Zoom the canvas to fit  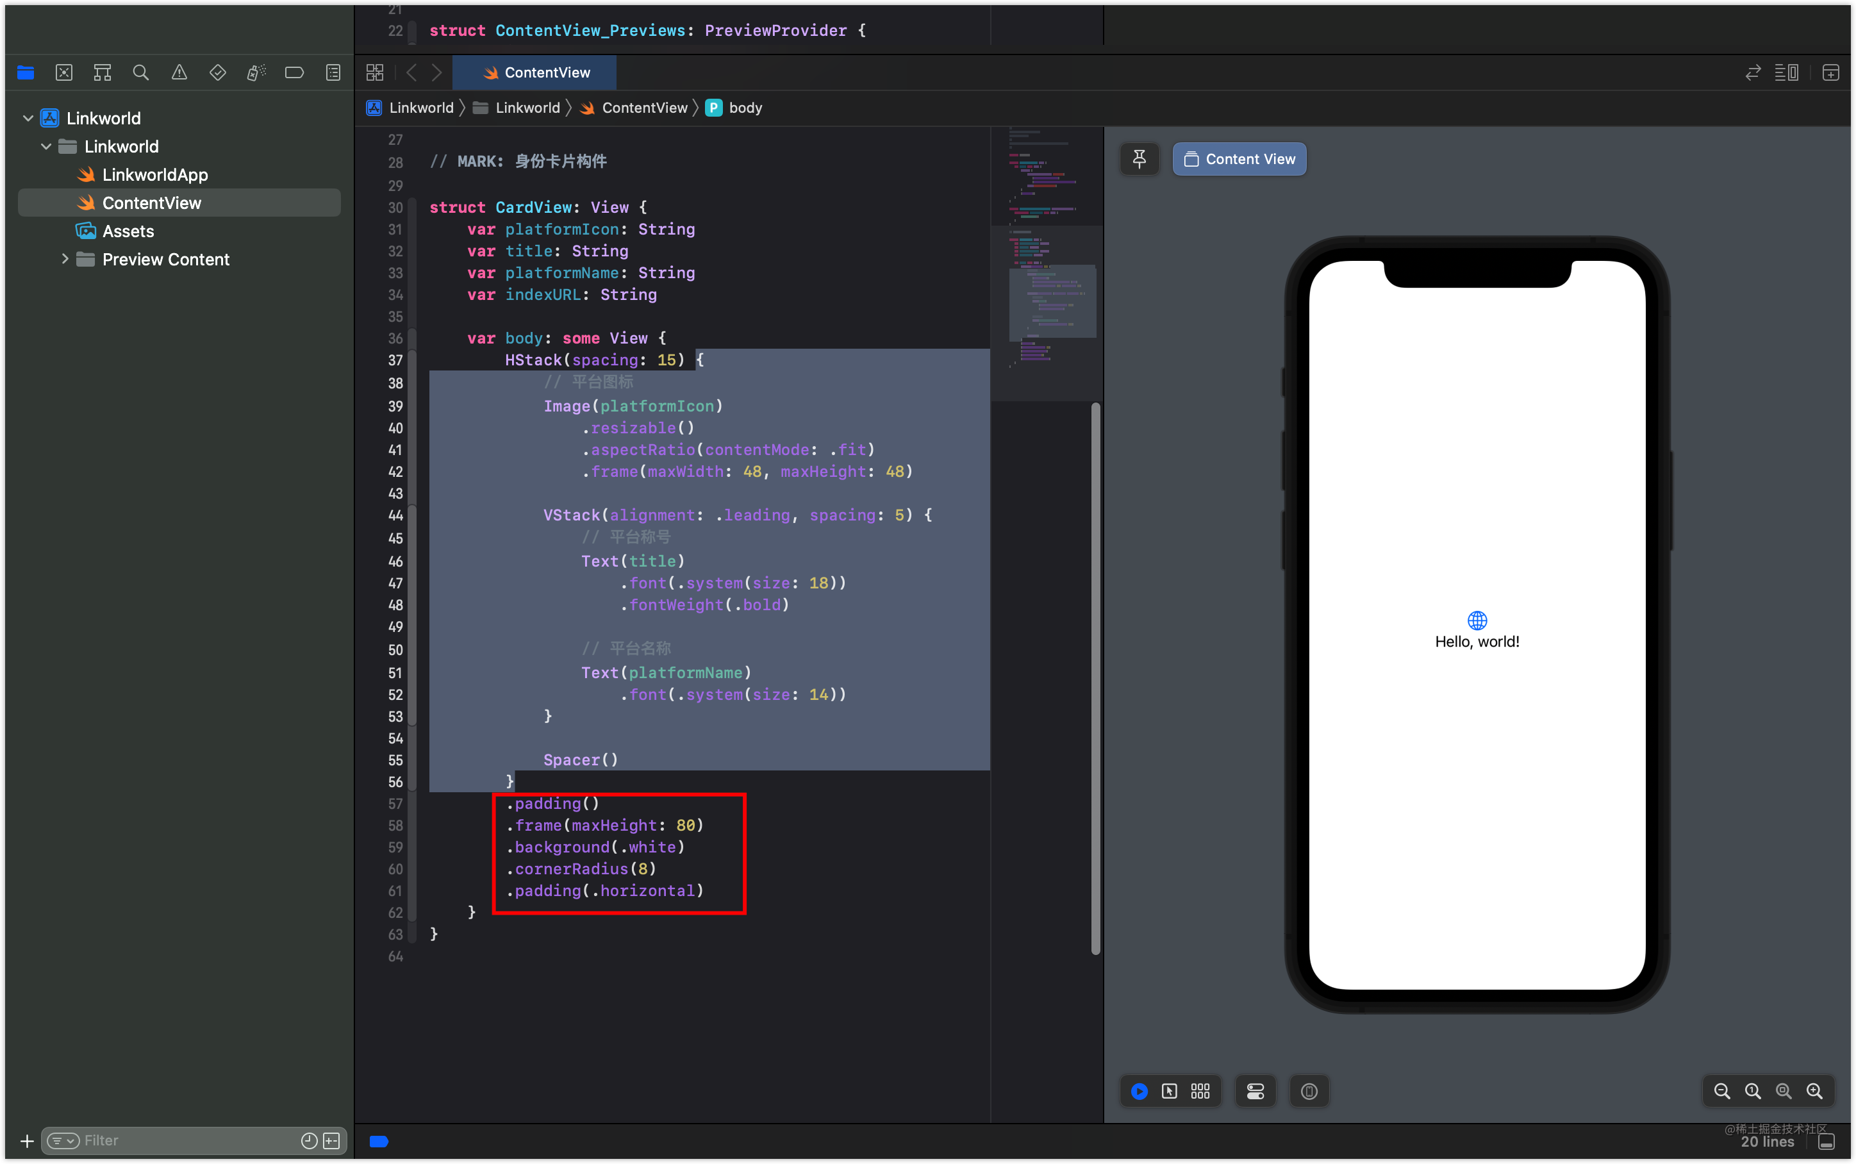pyautogui.click(x=1784, y=1091)
